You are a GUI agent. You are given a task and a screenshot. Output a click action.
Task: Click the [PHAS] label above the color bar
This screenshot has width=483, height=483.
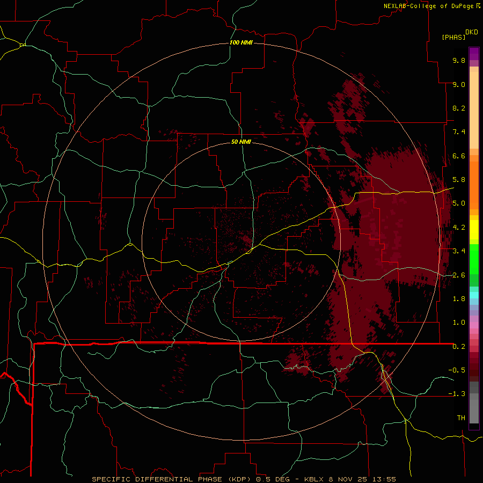[x=453, y=37]
